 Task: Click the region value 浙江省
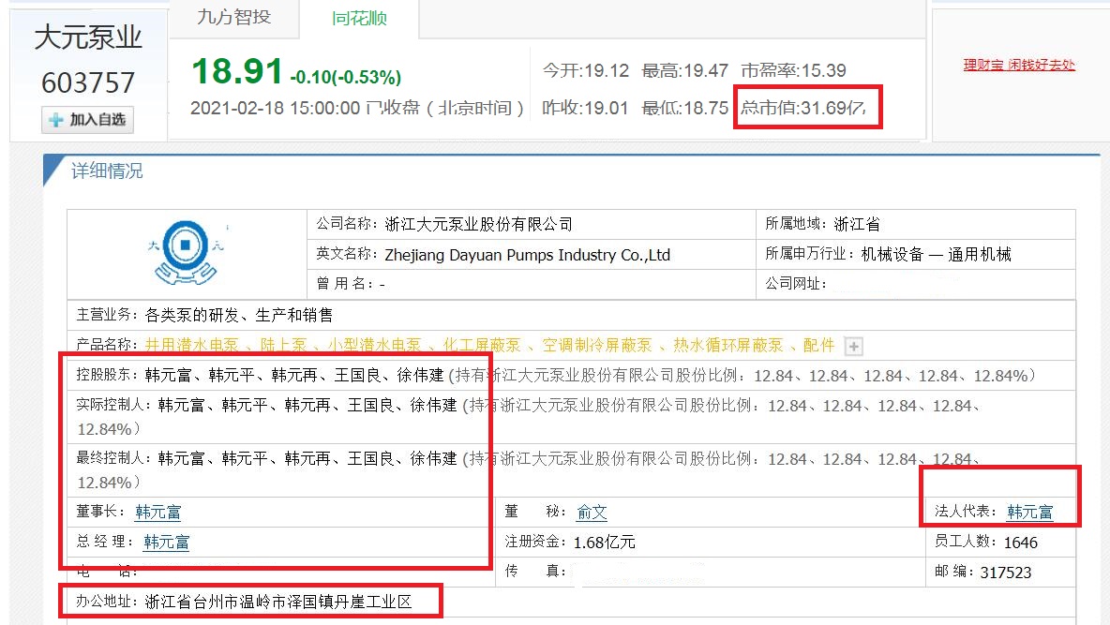click(857, 224)
